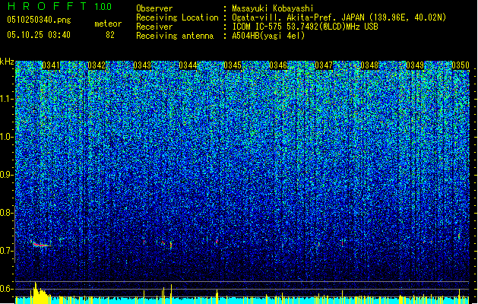Click the 'Receiving antenna' label
This screenshot has width=478, height=304.
(x=175, y=36)
